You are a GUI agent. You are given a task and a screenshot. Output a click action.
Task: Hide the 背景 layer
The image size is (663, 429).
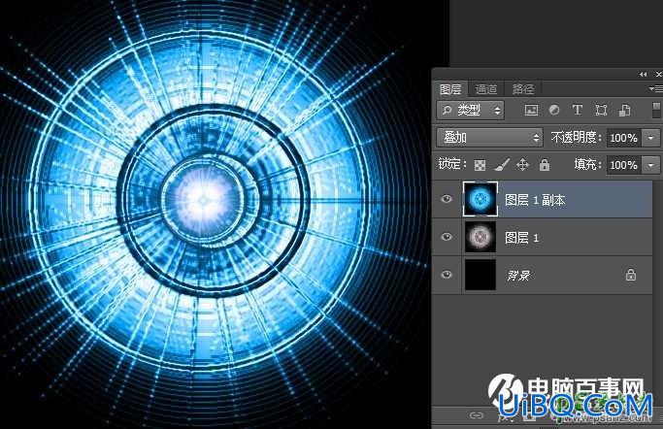pyautogui.click(x=447, y=275)
